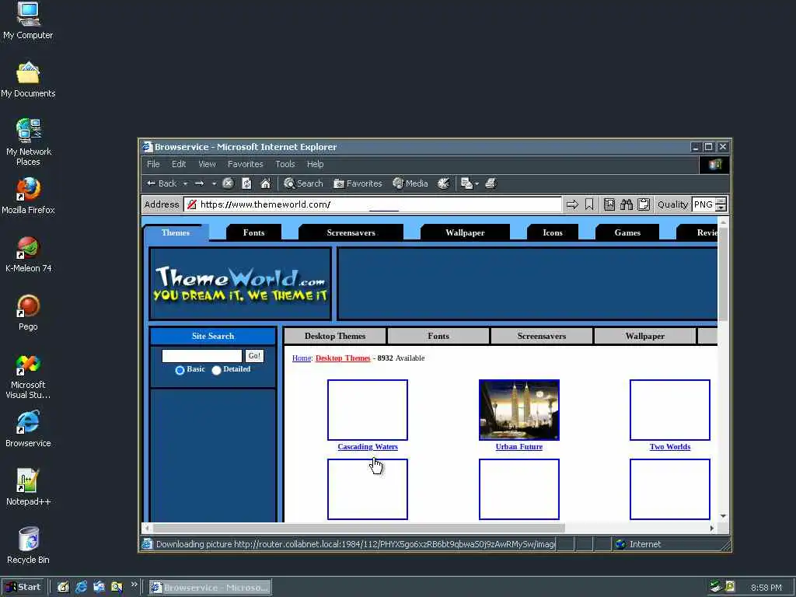Image resolution: width=796 pixels, height=597 pixels.
Task: Click the gray Desktop Themes button
Action: (x=335, y=336)
